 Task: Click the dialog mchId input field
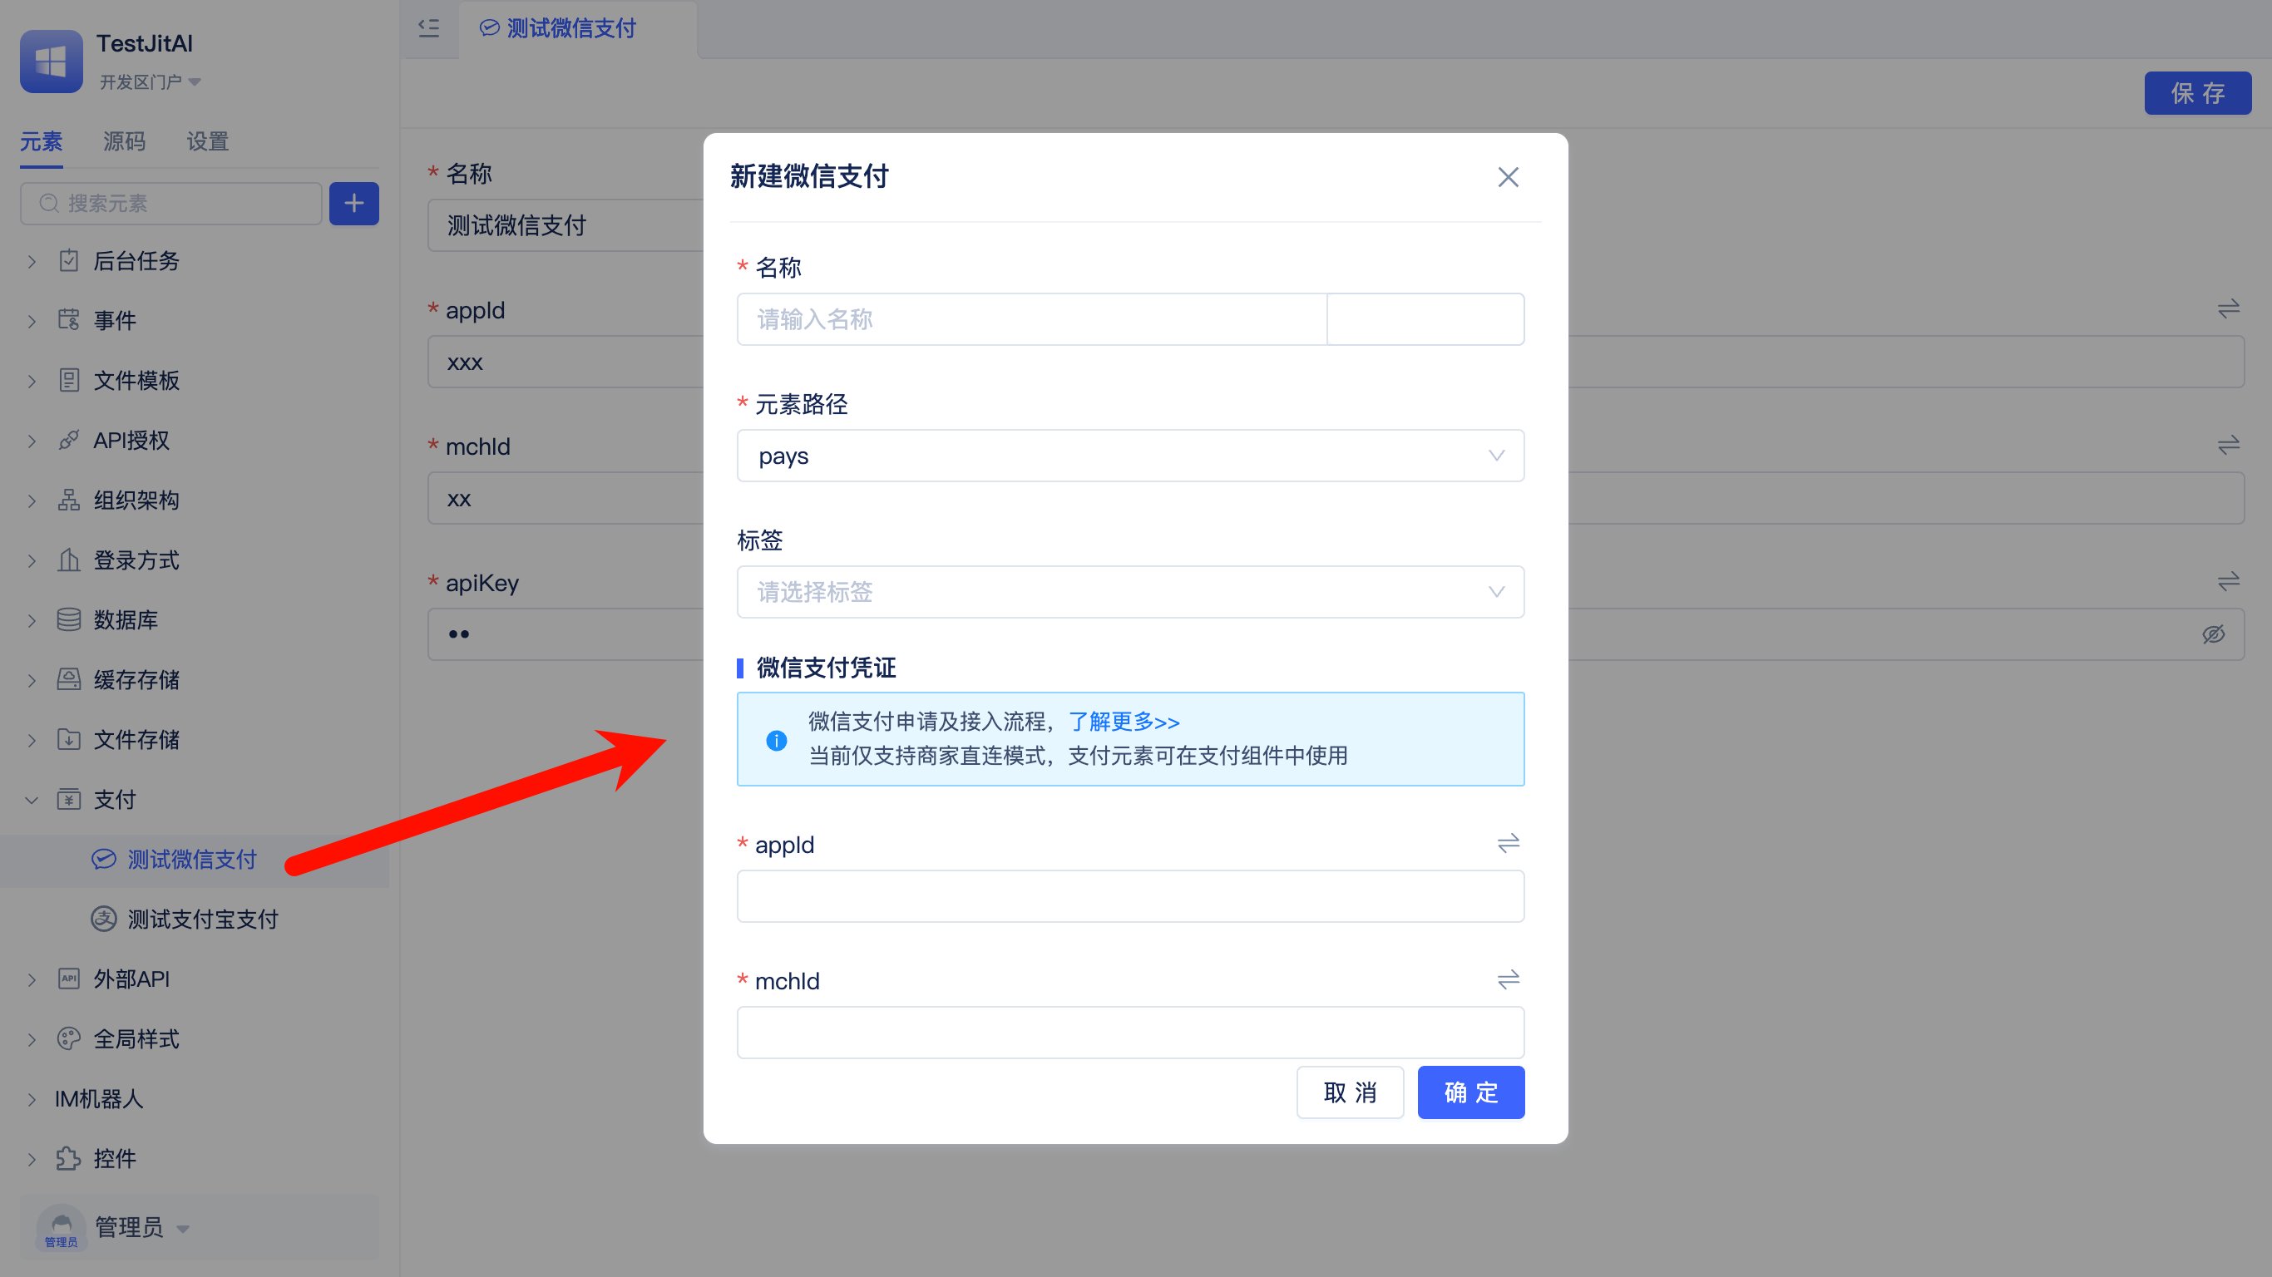[1130, 1032]
